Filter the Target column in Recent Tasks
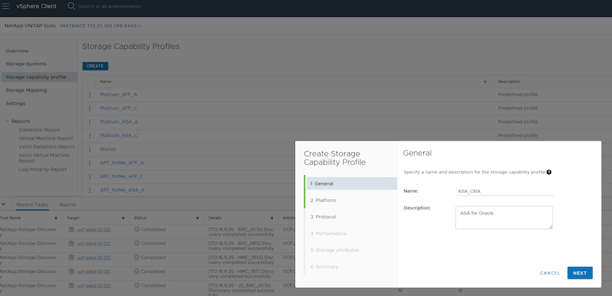612x296 pixels. tap(124, 217)
